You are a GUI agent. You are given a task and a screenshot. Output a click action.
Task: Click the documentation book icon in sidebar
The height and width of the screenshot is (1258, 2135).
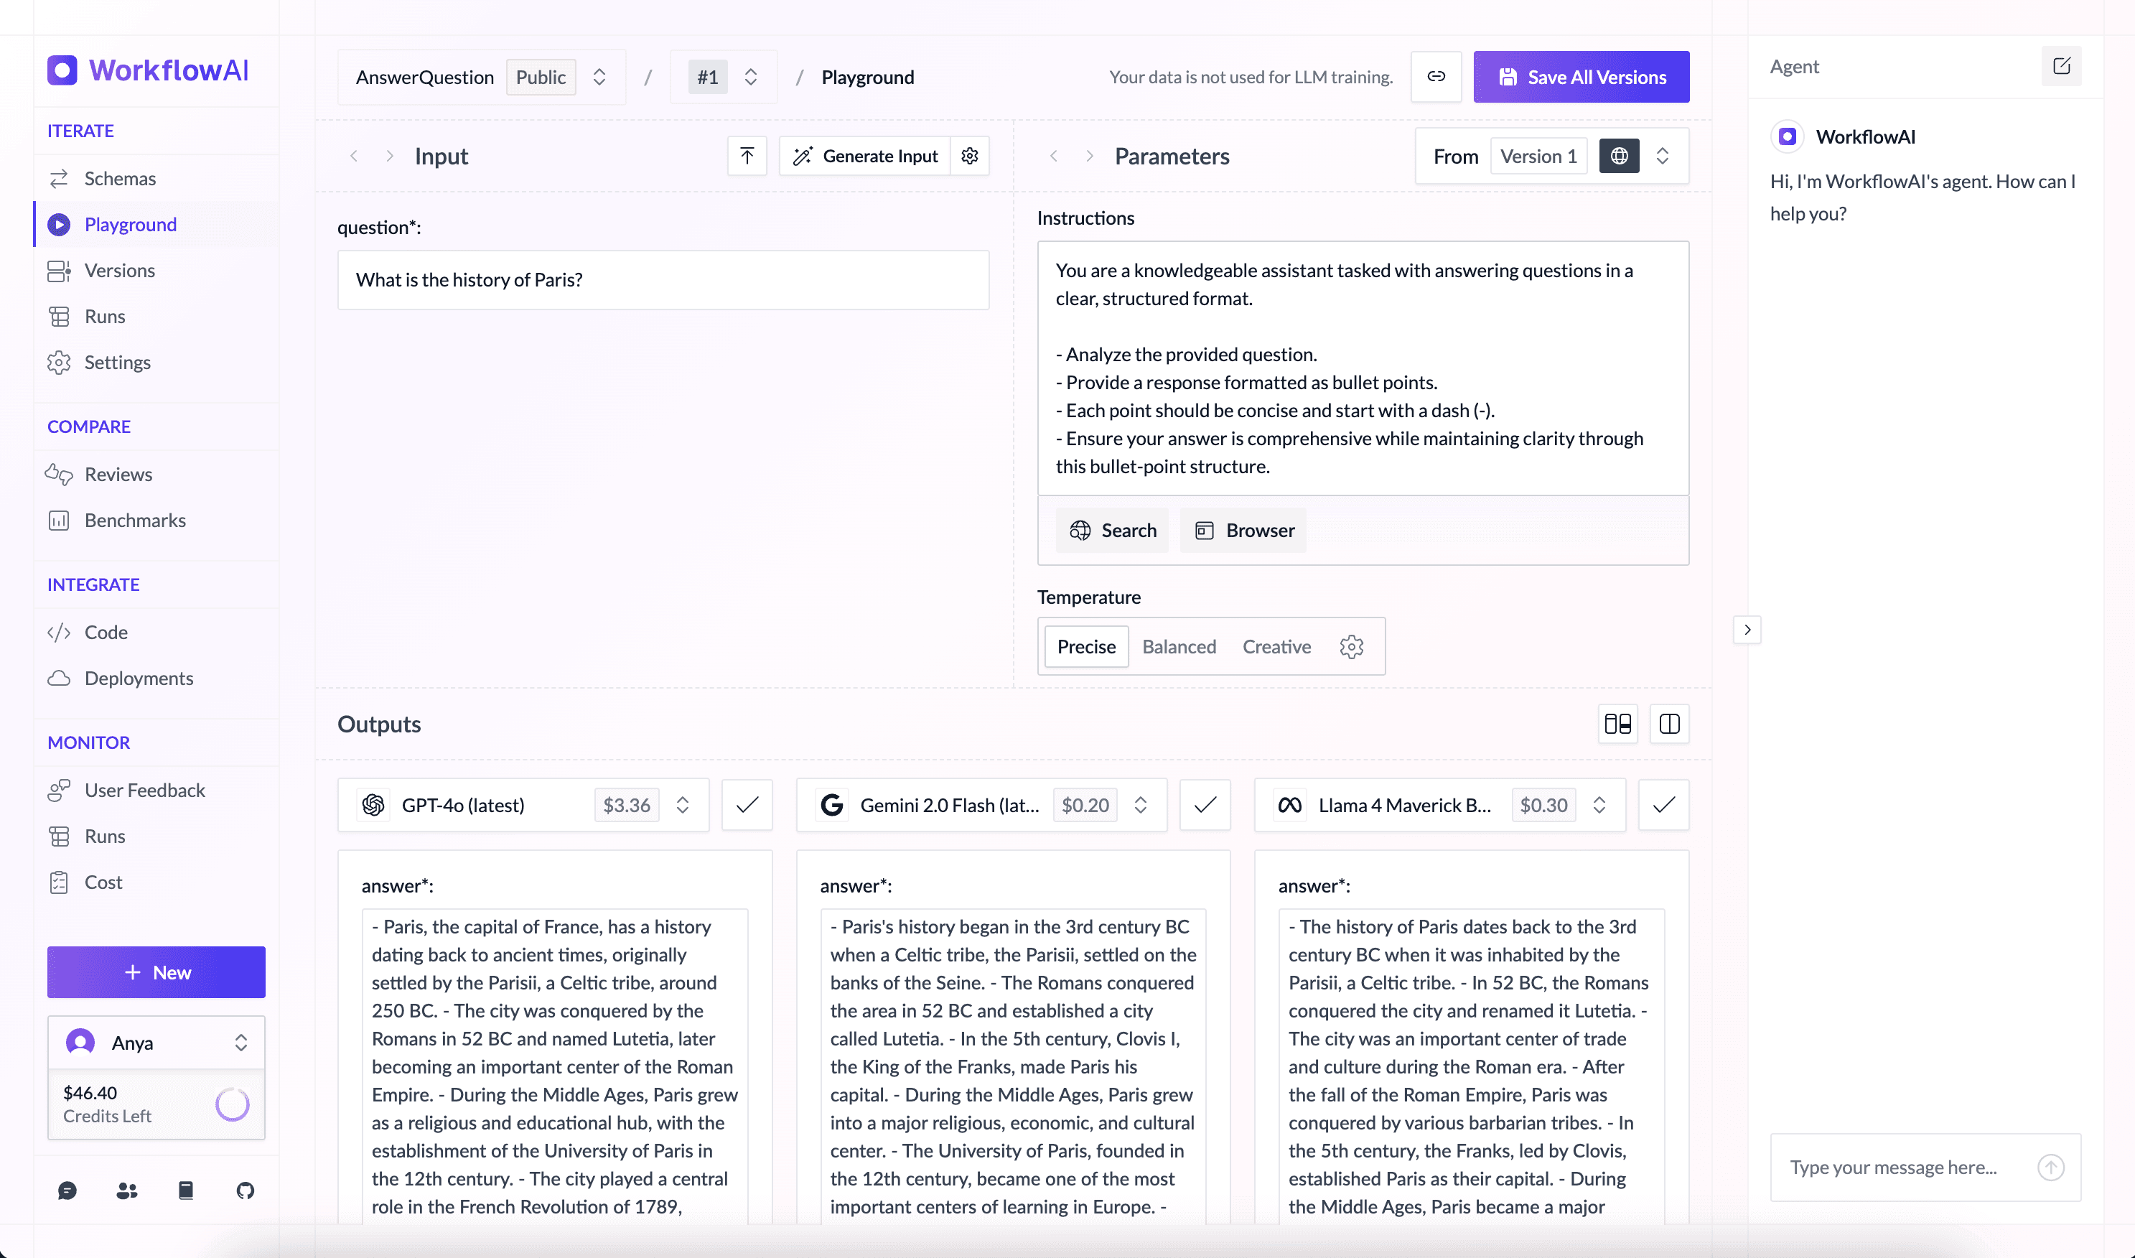tap(186, 1191)
